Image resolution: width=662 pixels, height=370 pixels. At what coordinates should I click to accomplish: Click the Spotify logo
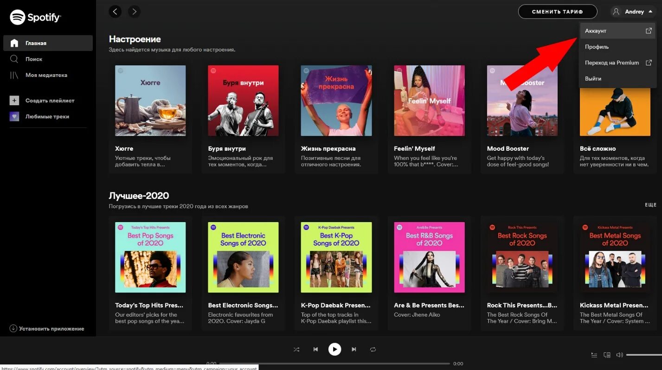pyautogui.click(x=36, y=18)
